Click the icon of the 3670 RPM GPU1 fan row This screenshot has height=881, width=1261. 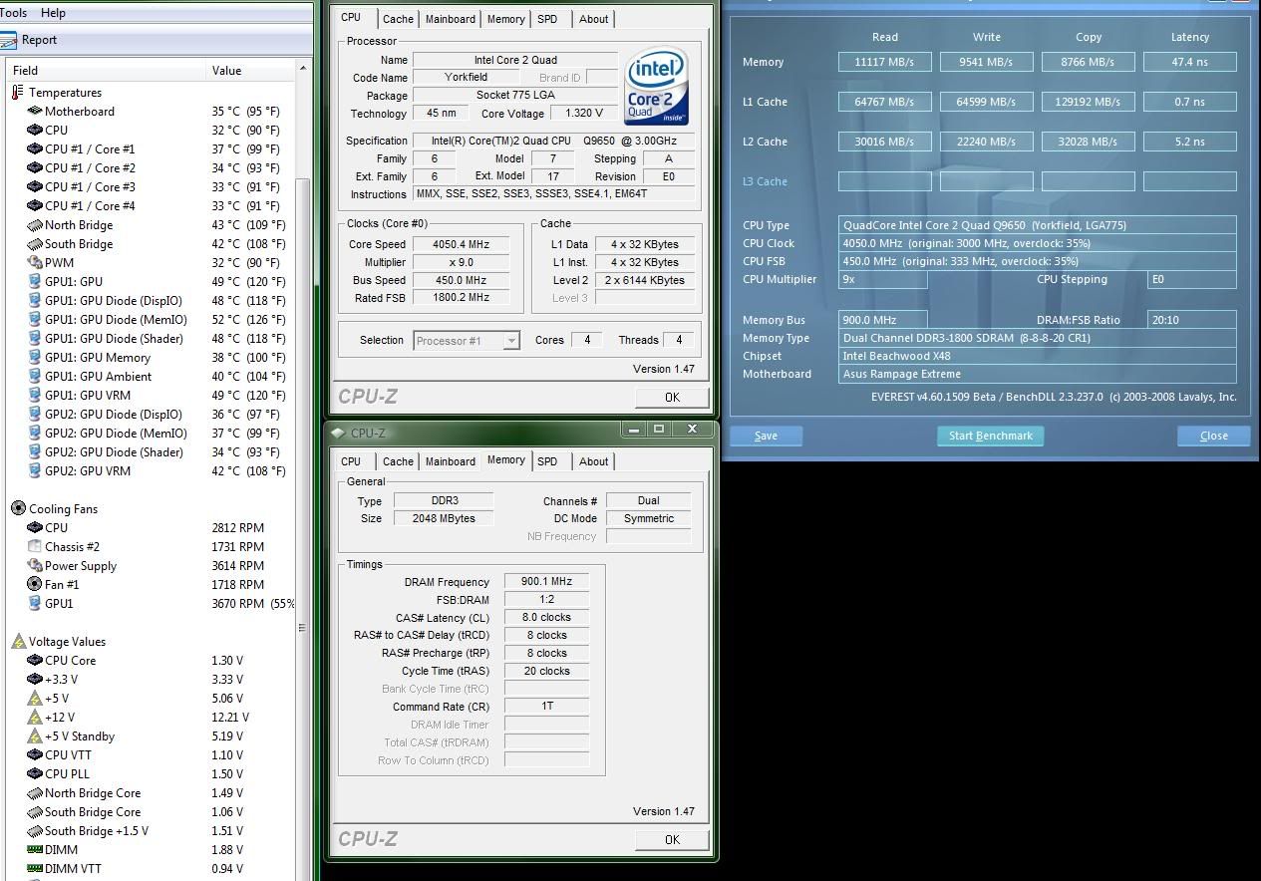35,604
